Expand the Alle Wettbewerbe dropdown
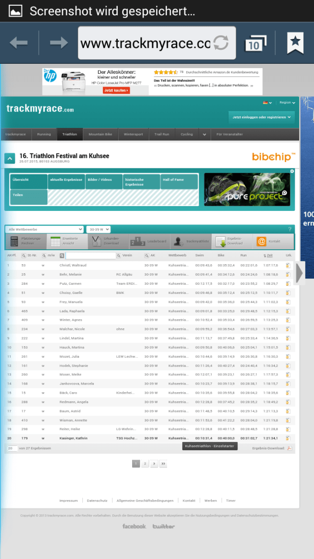This screenshot has width=314, height=559. pyautogui.click(x=45, y=230)
